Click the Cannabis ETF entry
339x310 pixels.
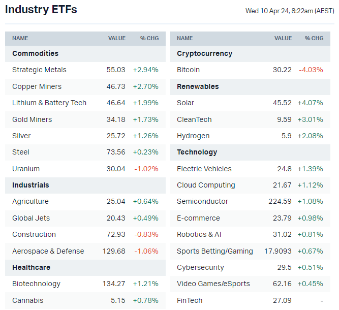[x=28, y=300]
